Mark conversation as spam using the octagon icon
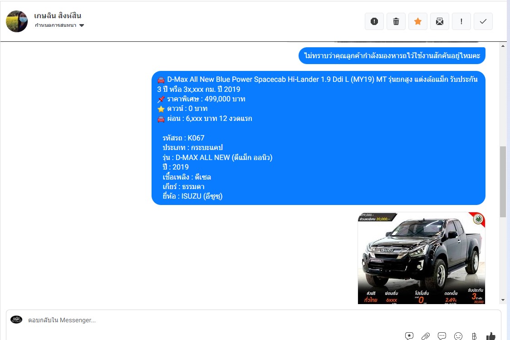Viewport: 510px width, 340px height. 374,21
